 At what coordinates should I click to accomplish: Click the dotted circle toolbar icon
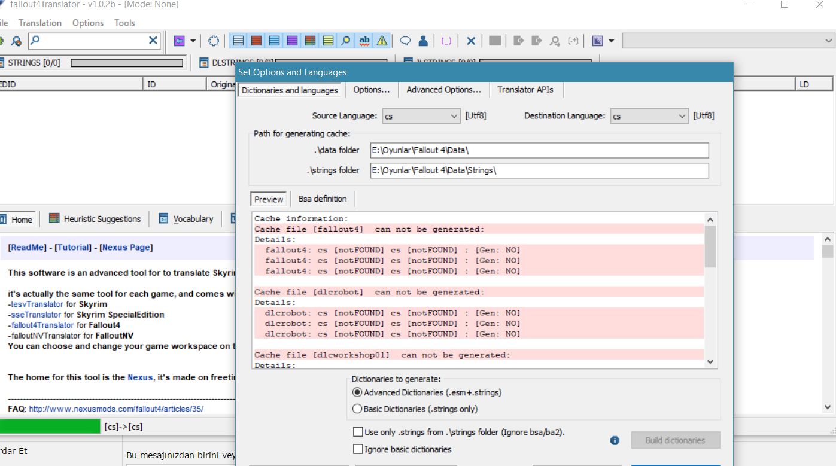click(214, 41)
